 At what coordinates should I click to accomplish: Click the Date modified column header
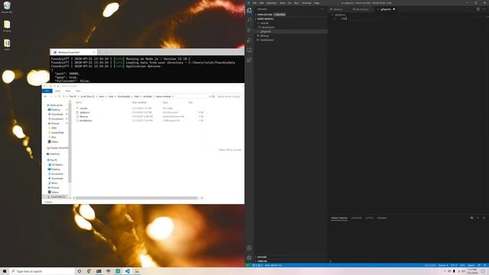click(139, 102)
